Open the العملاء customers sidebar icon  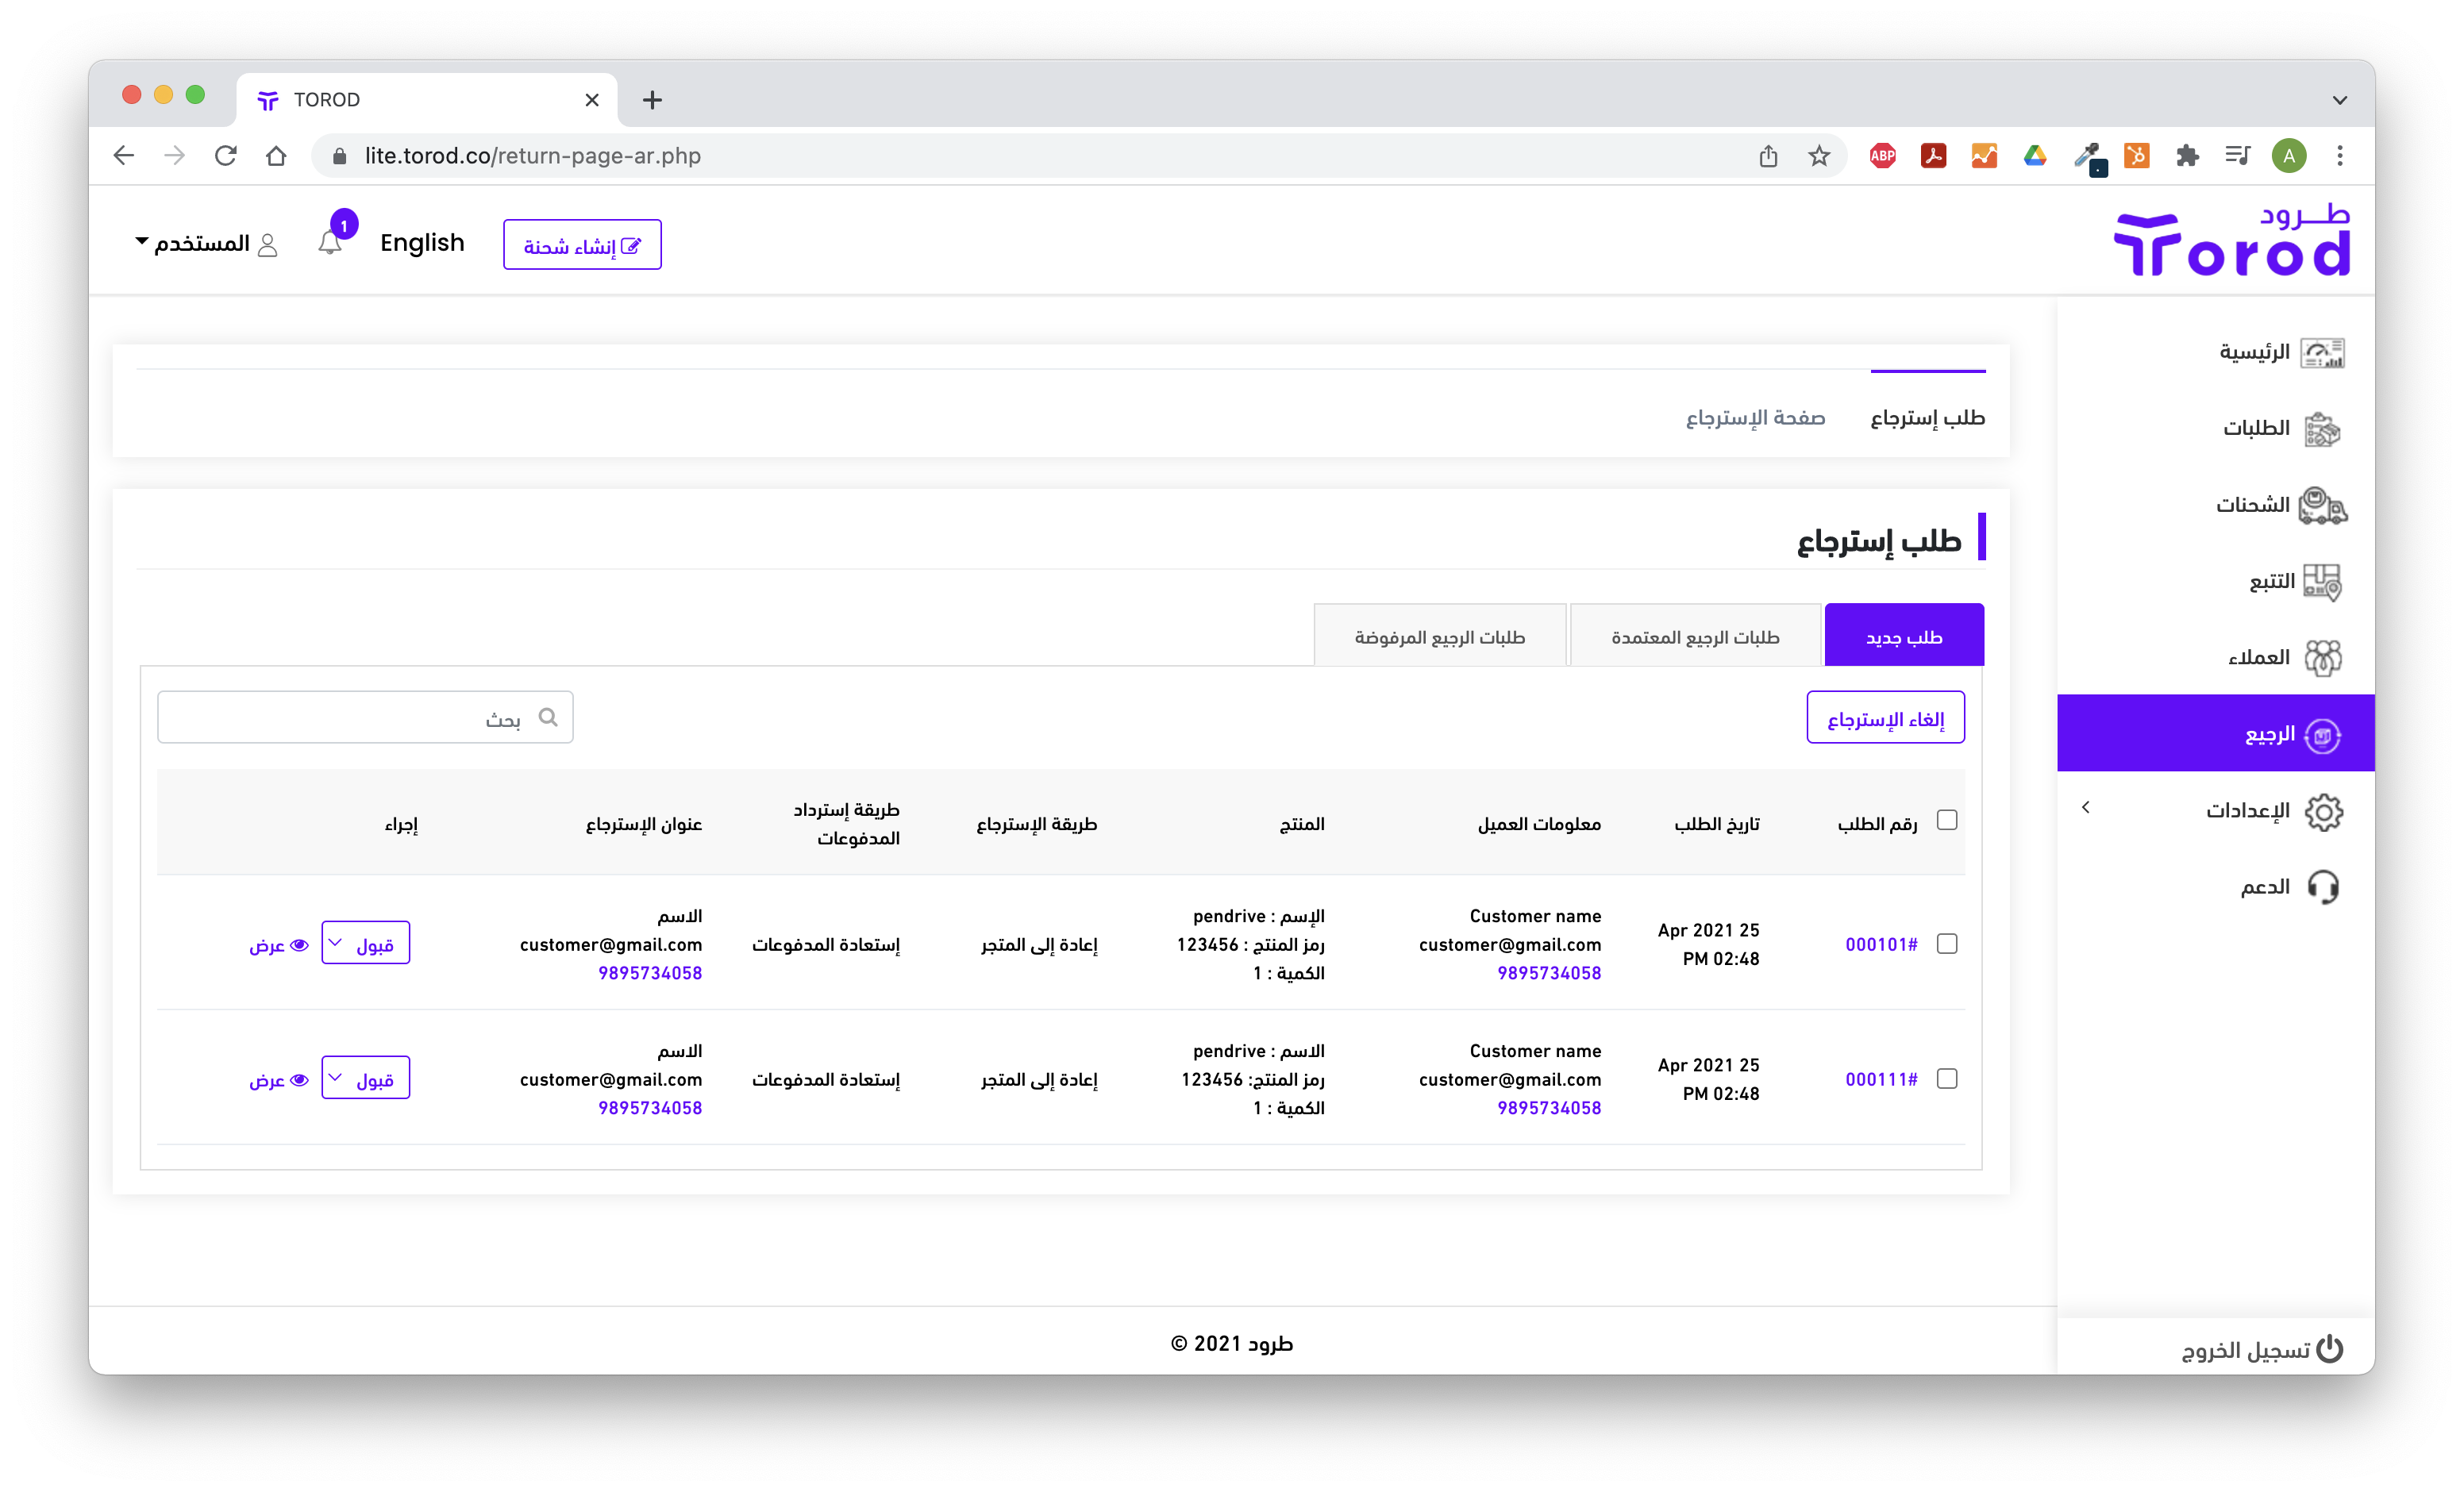pos(2322,658)
